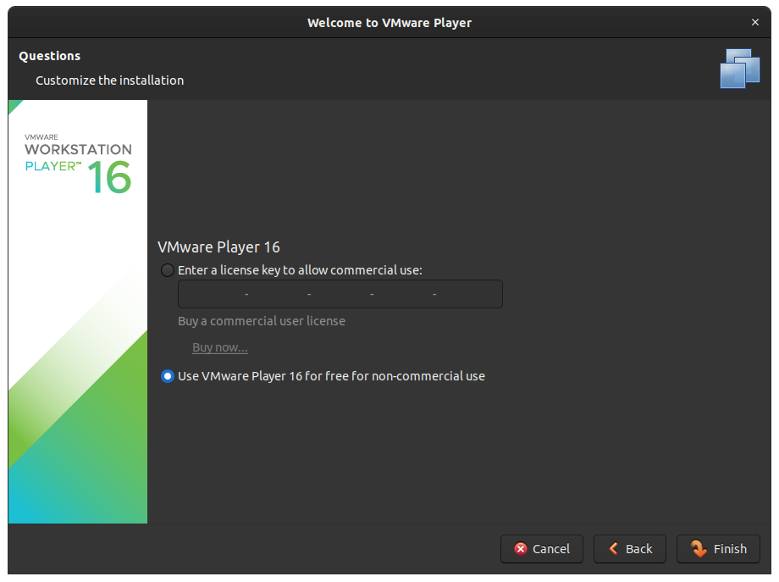The height and width of the screenshot is (582, 779).
Task: Click Buy a commercial user license text
Action: pyautogui.click(x=262, y=321)
